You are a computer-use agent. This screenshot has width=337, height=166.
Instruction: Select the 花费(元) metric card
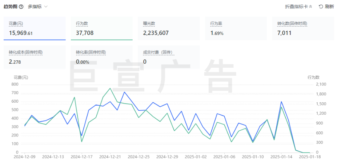pos(35,28)
